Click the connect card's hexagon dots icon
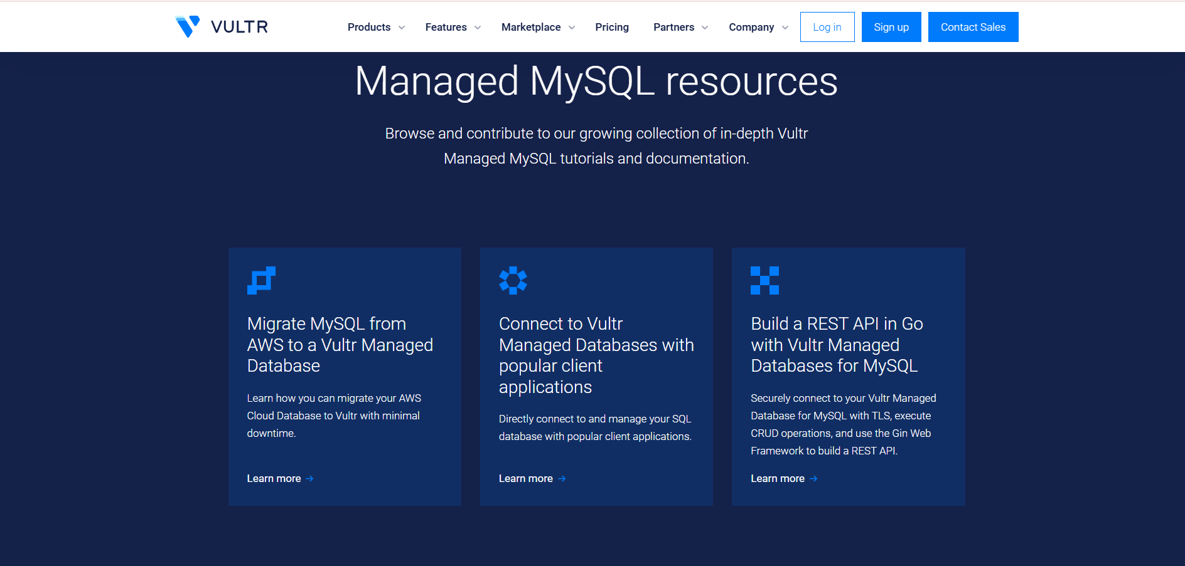This screenshot has height=566, width=1185. click(x=513, y=280)
